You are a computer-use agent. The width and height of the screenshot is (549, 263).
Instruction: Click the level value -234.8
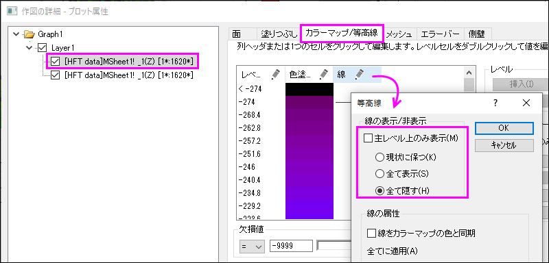tap(250, 192)
